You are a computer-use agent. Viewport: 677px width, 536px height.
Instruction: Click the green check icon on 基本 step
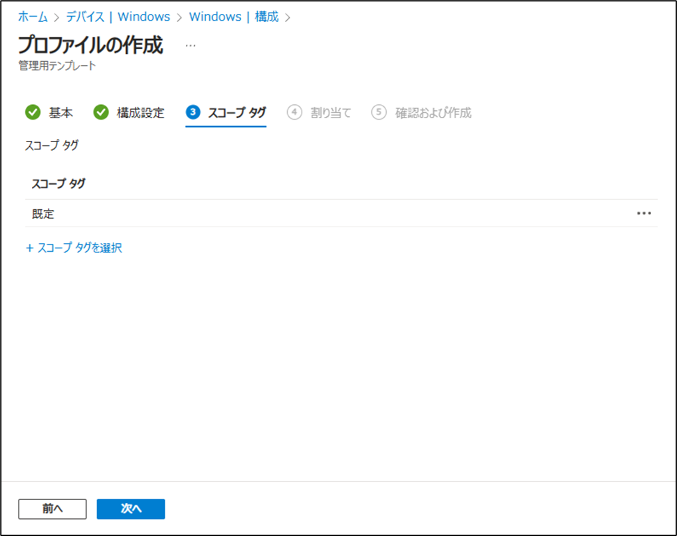click(33, 112)
